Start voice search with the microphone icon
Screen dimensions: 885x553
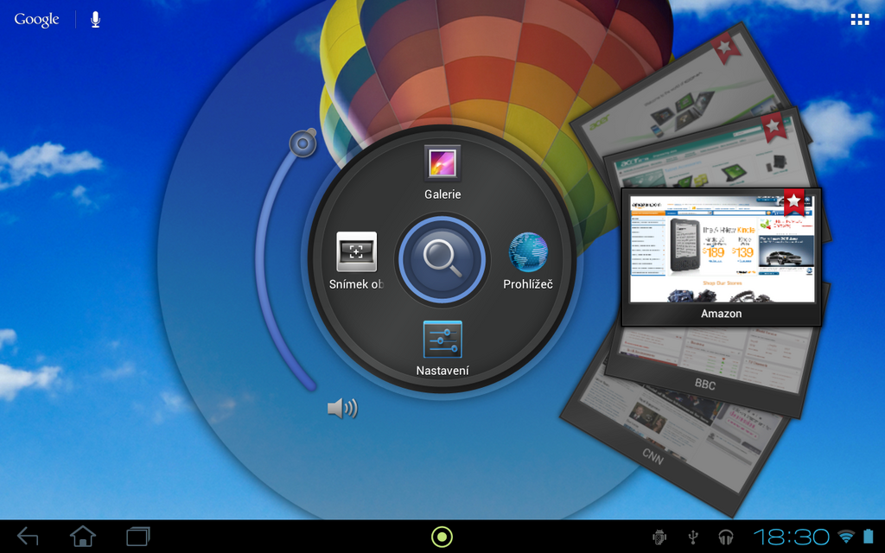coord(94,18)
